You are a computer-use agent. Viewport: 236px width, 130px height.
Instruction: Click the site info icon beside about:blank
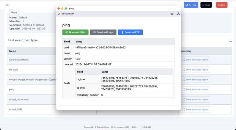coord(59,14)
